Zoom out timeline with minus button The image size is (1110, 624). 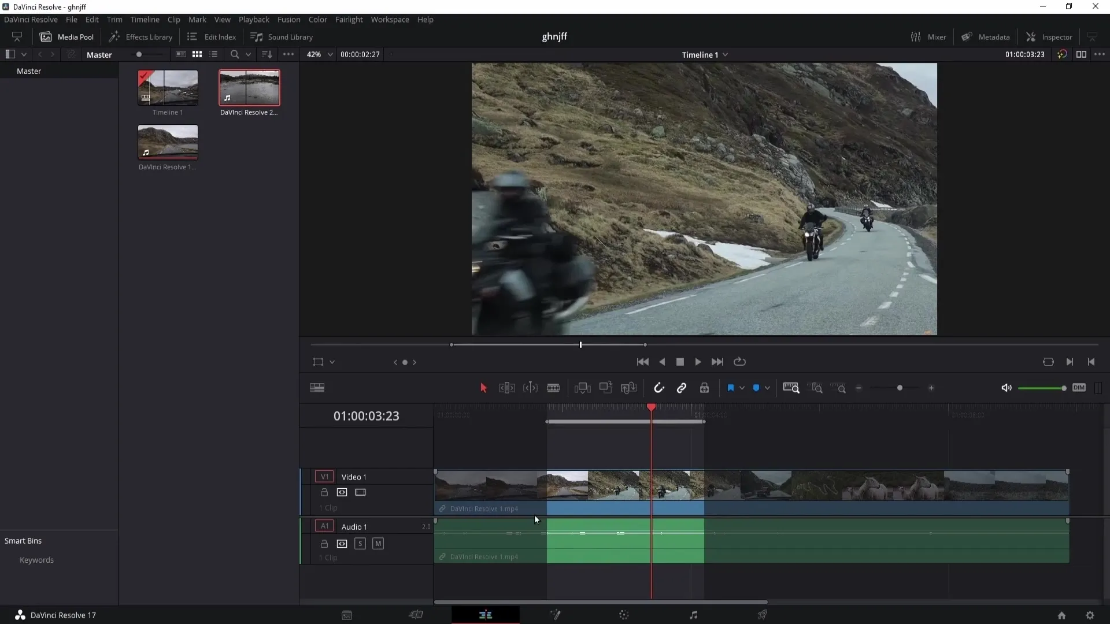tap(859, 388)
